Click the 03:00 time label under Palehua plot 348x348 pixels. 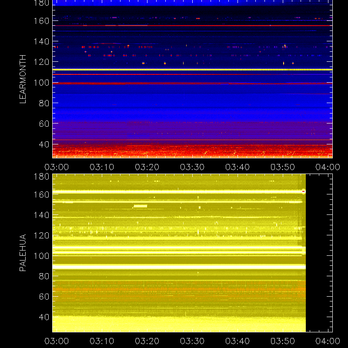(57, 341)
